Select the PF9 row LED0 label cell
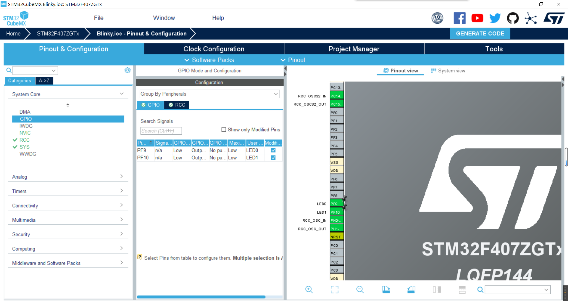This screenshot has height=304, width=568. tap(254, 150)
